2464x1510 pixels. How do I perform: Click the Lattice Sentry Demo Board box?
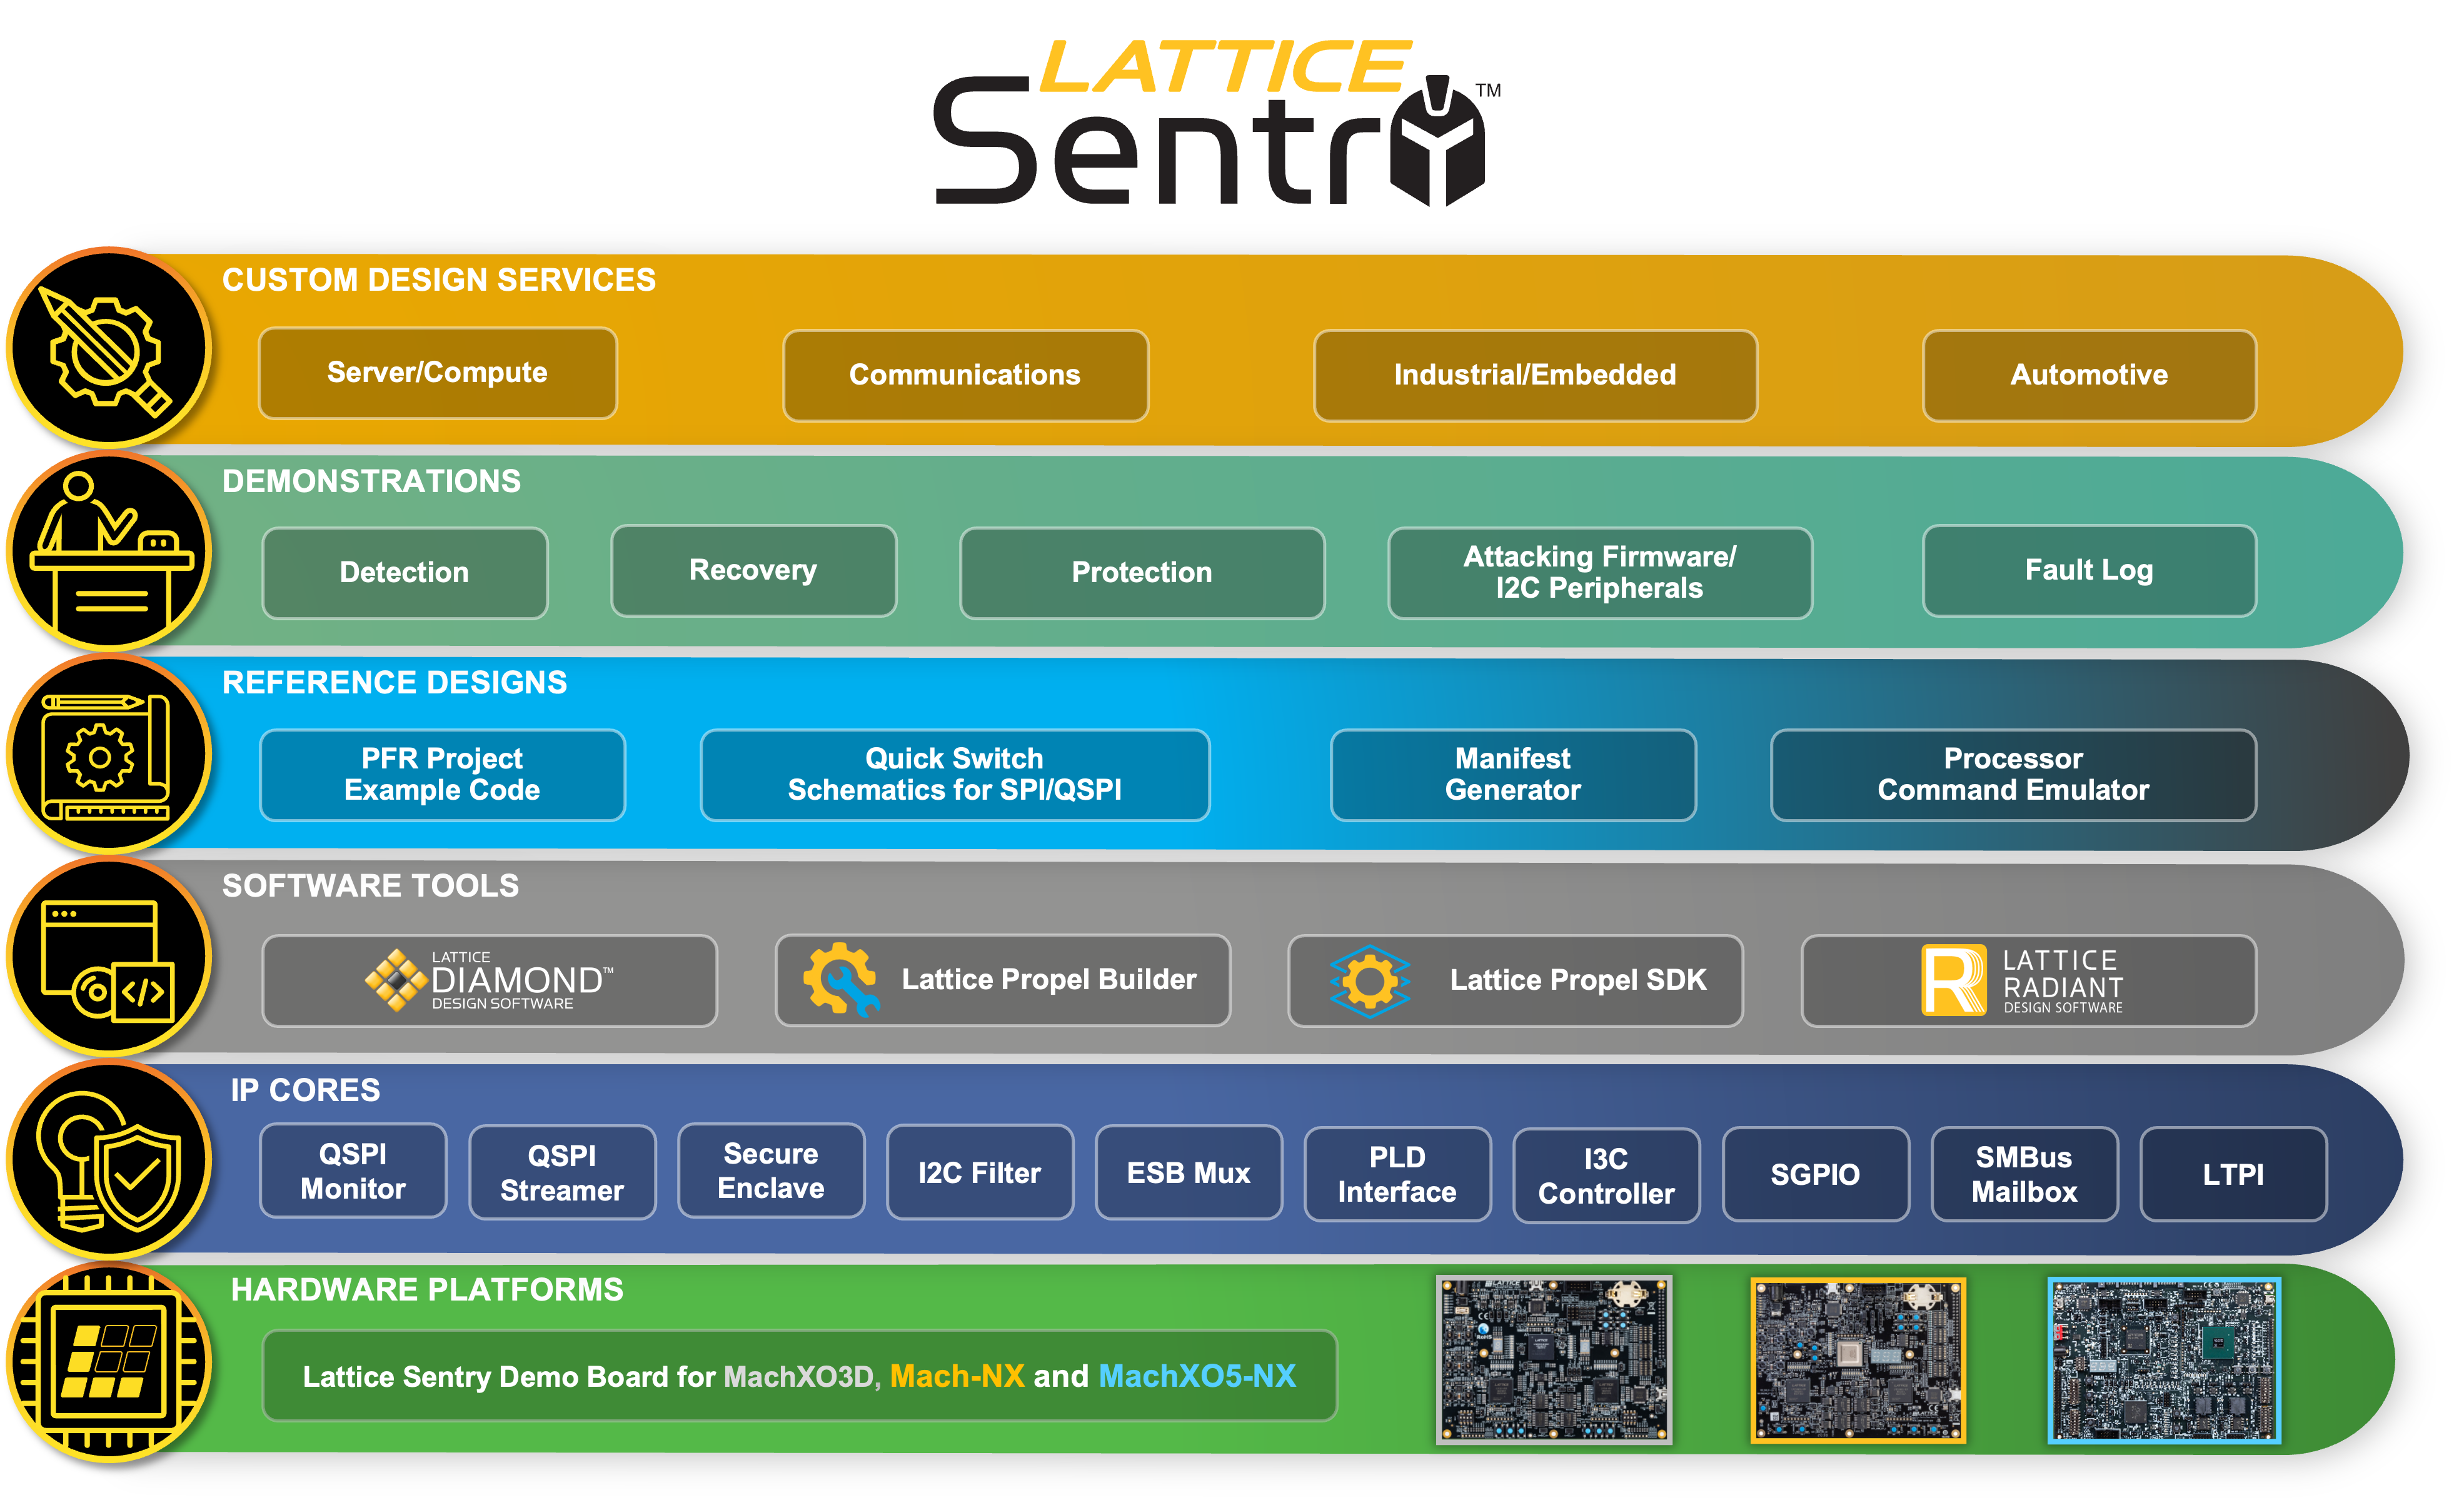tap(800, 1376)
